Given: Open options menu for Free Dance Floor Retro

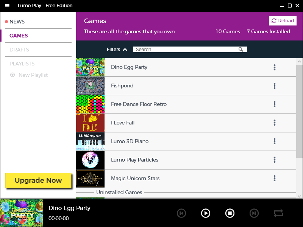Looking at the screenshot, I should click(274, 104).
